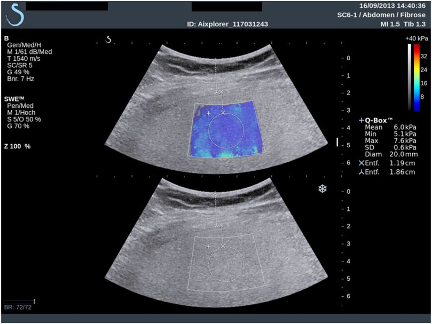
Task: Click the ID Aixplorer_117031243 label
Action: [227, 24]
